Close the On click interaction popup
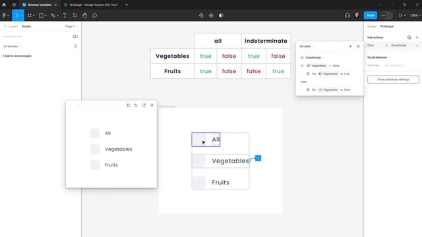 pos(358,47)
